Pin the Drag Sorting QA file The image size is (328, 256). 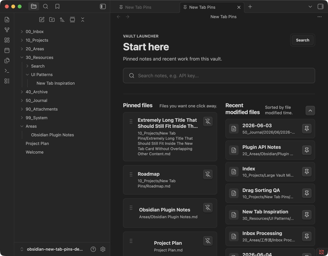click(307, 193)
